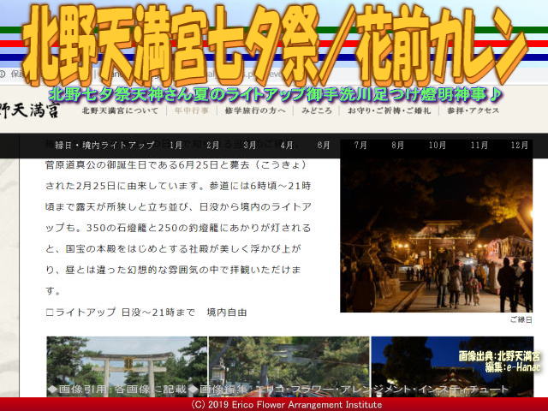This screenshot has width=548, height=411.
Task: Select the 12月 month tab
Action: coord(520,145)
